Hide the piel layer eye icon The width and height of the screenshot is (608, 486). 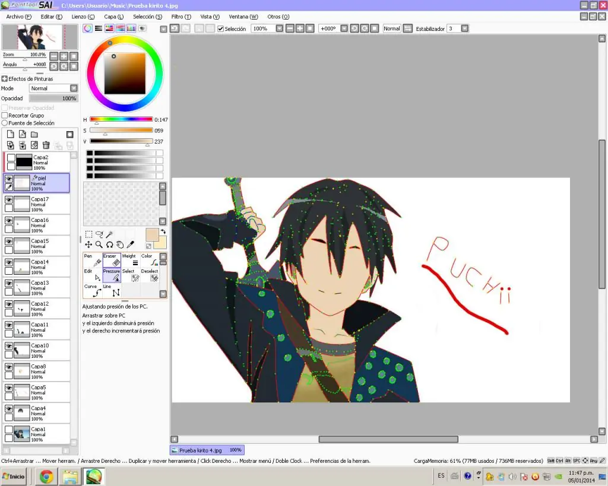(x=8, y=179)
